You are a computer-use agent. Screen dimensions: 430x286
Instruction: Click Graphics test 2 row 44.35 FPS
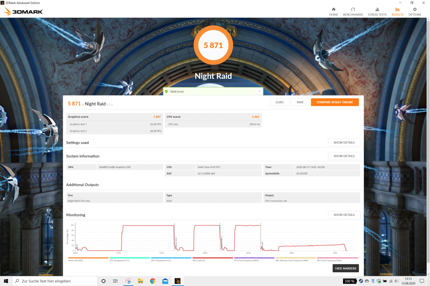click(x=115, y=131)
